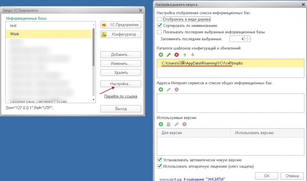Viewport: 307px width, 181px height.
Task: Click 'Выход' to exit the launcher
Action: [121, 109]
